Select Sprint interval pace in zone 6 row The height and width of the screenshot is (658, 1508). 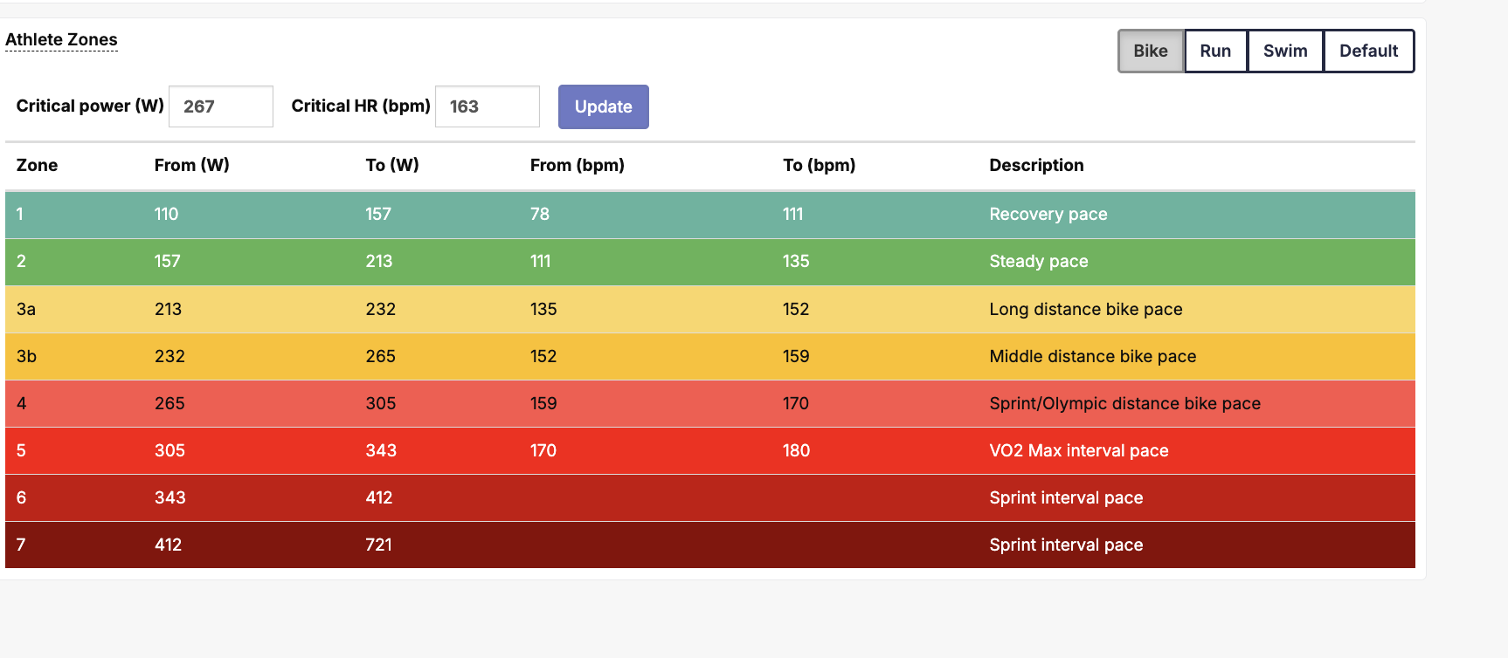pyautogui.click(x=1066, y=497)
